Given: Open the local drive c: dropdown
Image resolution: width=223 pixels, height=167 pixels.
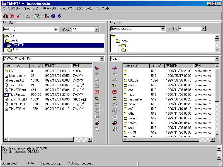Looking at the screenshot, I should [56, 29].
